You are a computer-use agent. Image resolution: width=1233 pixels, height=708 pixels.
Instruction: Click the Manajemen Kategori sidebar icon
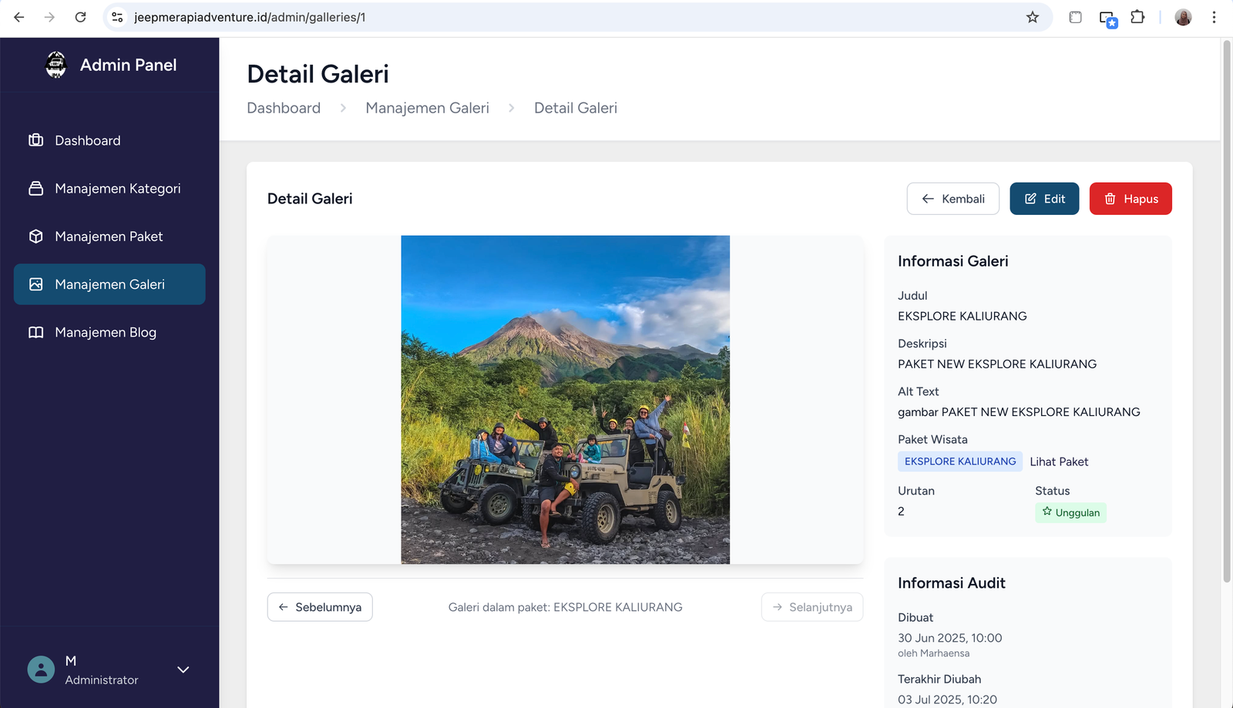click(x=36, y=189)
